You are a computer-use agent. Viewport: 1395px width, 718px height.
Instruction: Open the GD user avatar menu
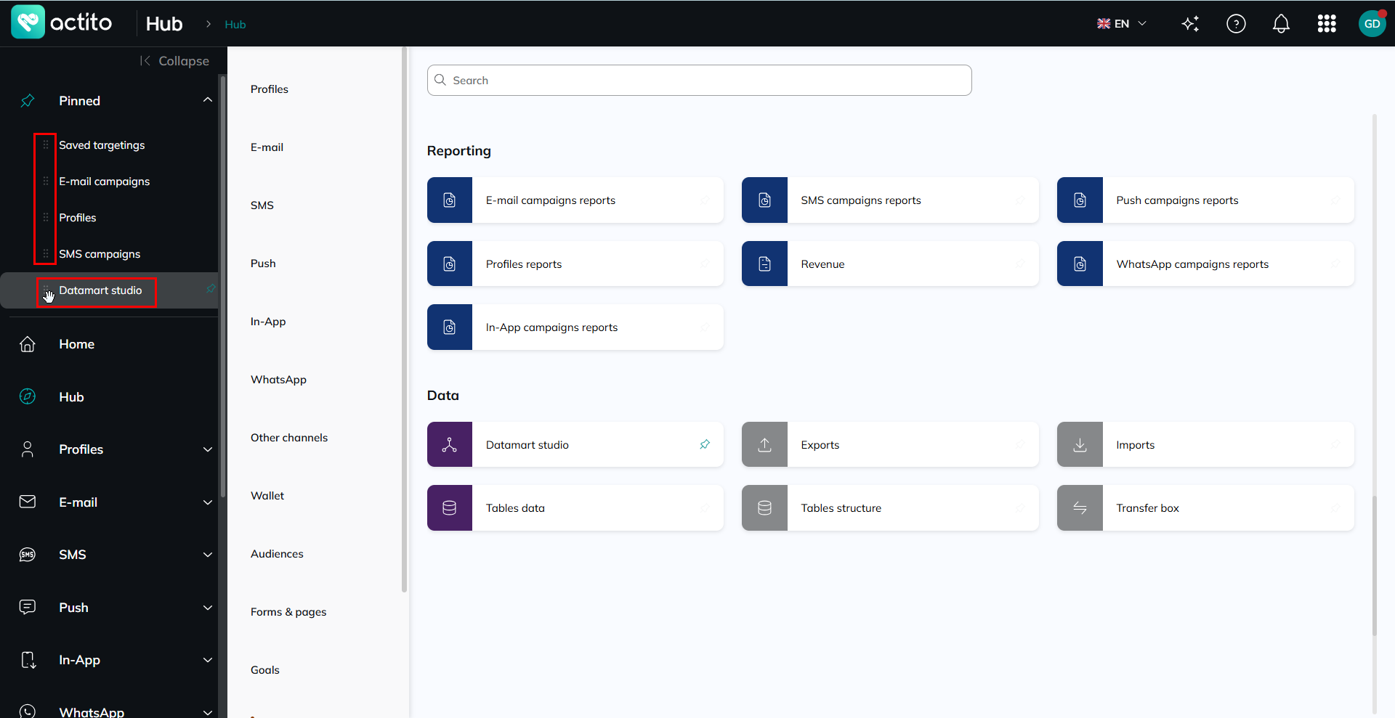pos(1372,24)
